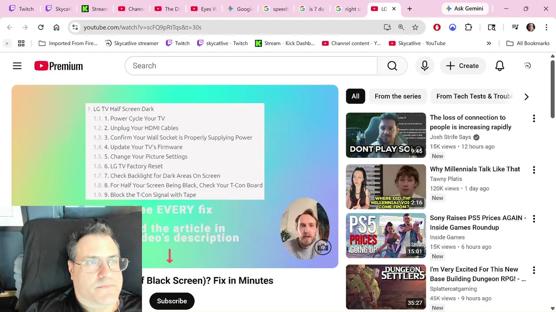Reload the page
This screenshot has height=312, width=556.
click(x=41, y=27)
